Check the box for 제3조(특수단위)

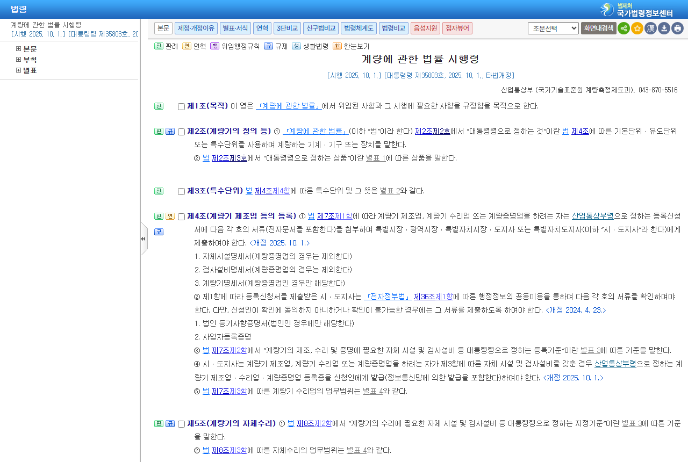click(181, 191)
